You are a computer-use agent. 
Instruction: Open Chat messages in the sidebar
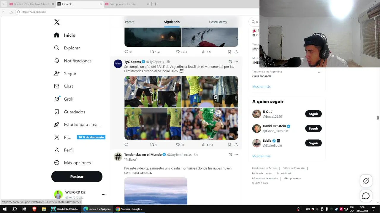click(64, 86)
